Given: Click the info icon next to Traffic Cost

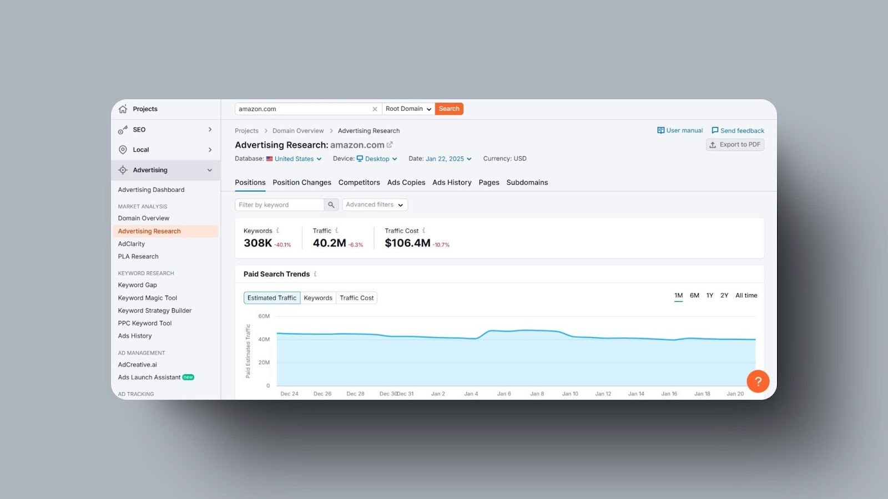Looking at the screenshot, I should 424,231.
